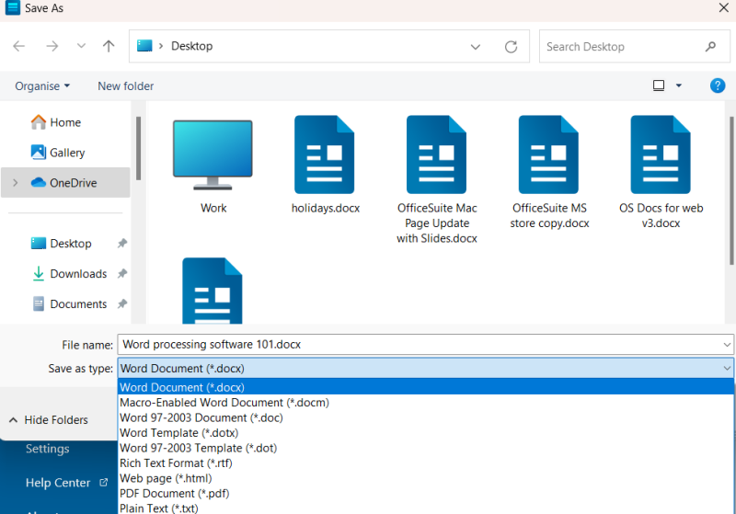Choose Rich Text Format (*.rtf) type
This screenshot has width=736, height=514.
[x=176, y=463]
